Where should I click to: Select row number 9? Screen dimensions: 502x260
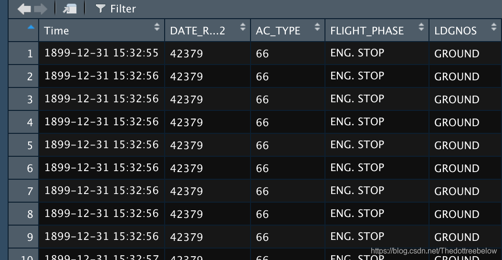pyautogui.click(x=24, y=237)
